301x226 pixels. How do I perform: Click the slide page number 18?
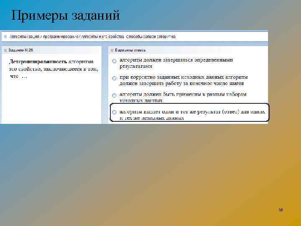[281, 210]
